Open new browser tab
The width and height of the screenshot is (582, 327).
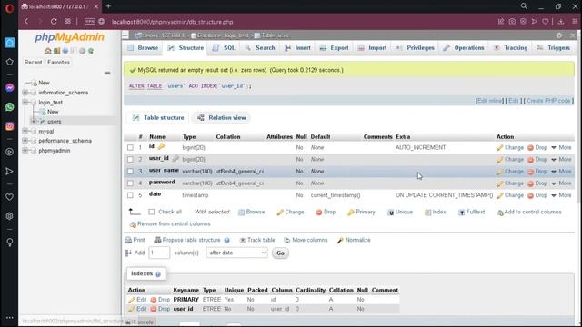click(109, 6)
